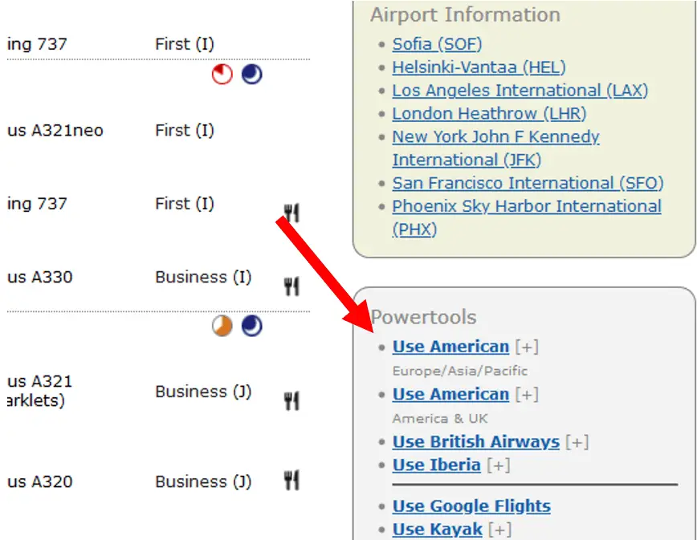Expand Use British Airways options

pyautogui.click(x=577, y=442)
